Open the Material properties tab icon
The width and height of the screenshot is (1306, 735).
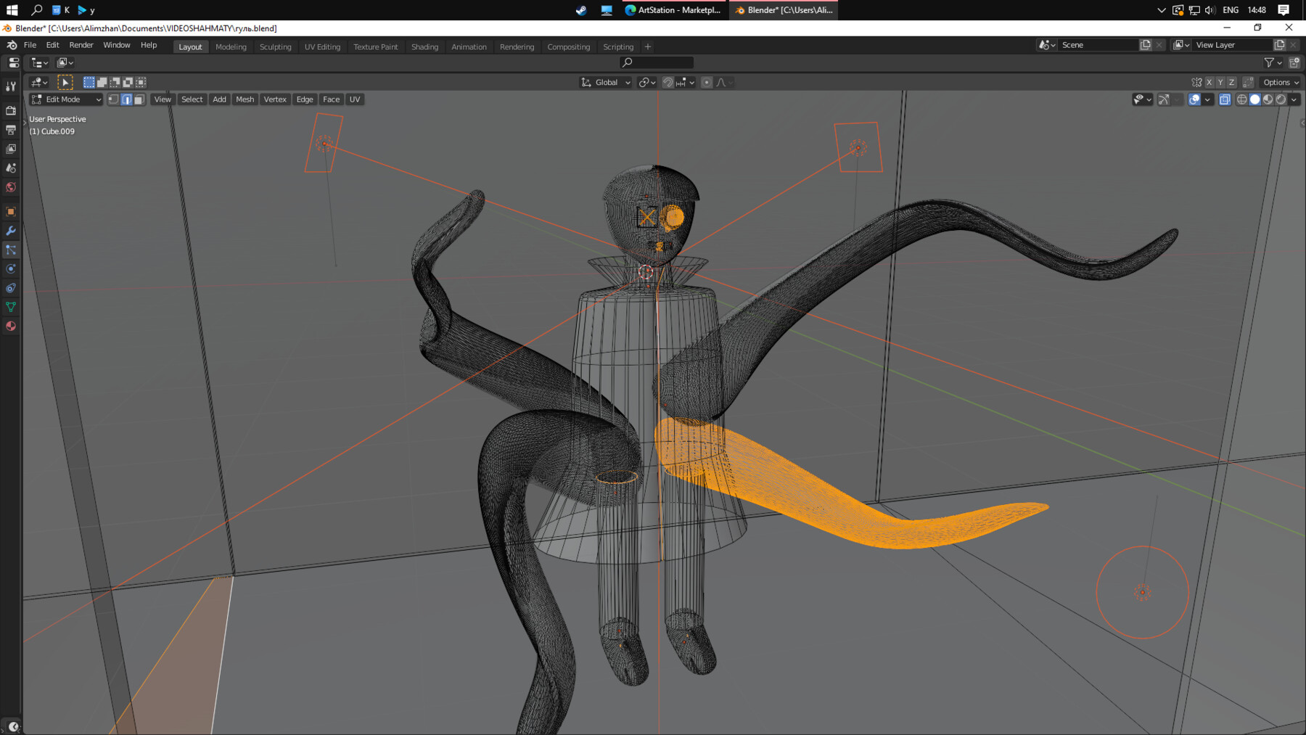[11, 327]
